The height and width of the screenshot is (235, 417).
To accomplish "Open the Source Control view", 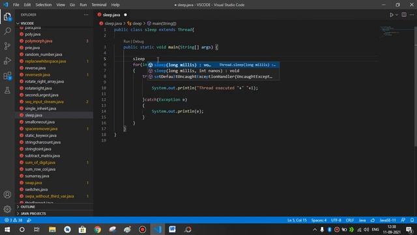I will 7,46.
